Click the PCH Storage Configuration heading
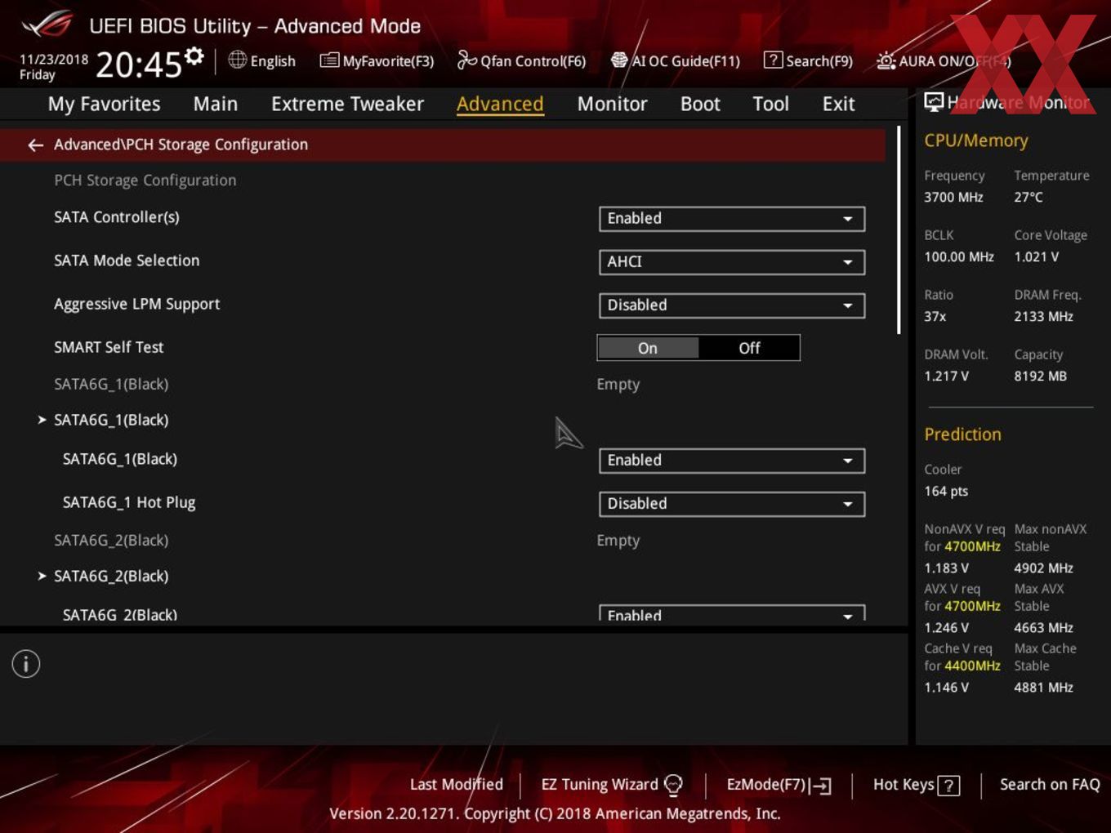 click(145, 180)
